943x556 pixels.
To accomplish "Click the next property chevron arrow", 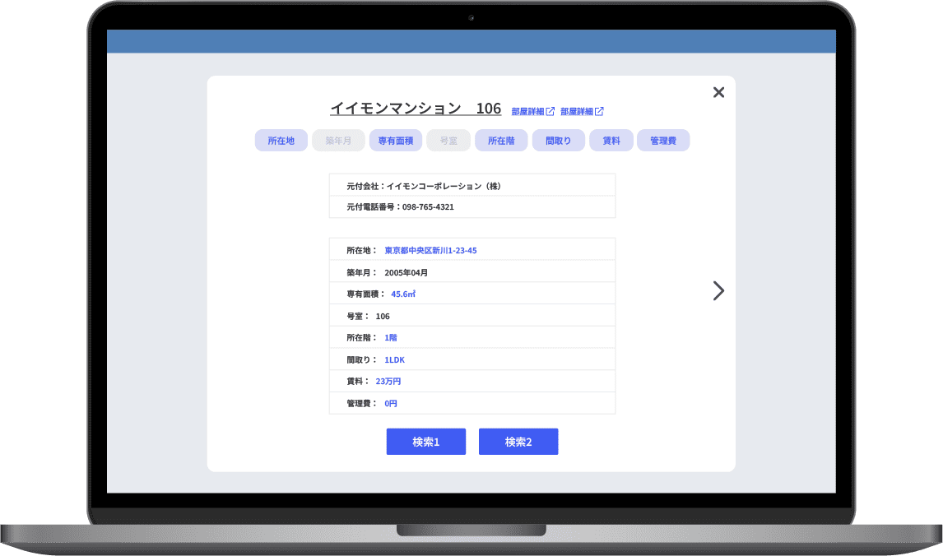I will [718, 290].
